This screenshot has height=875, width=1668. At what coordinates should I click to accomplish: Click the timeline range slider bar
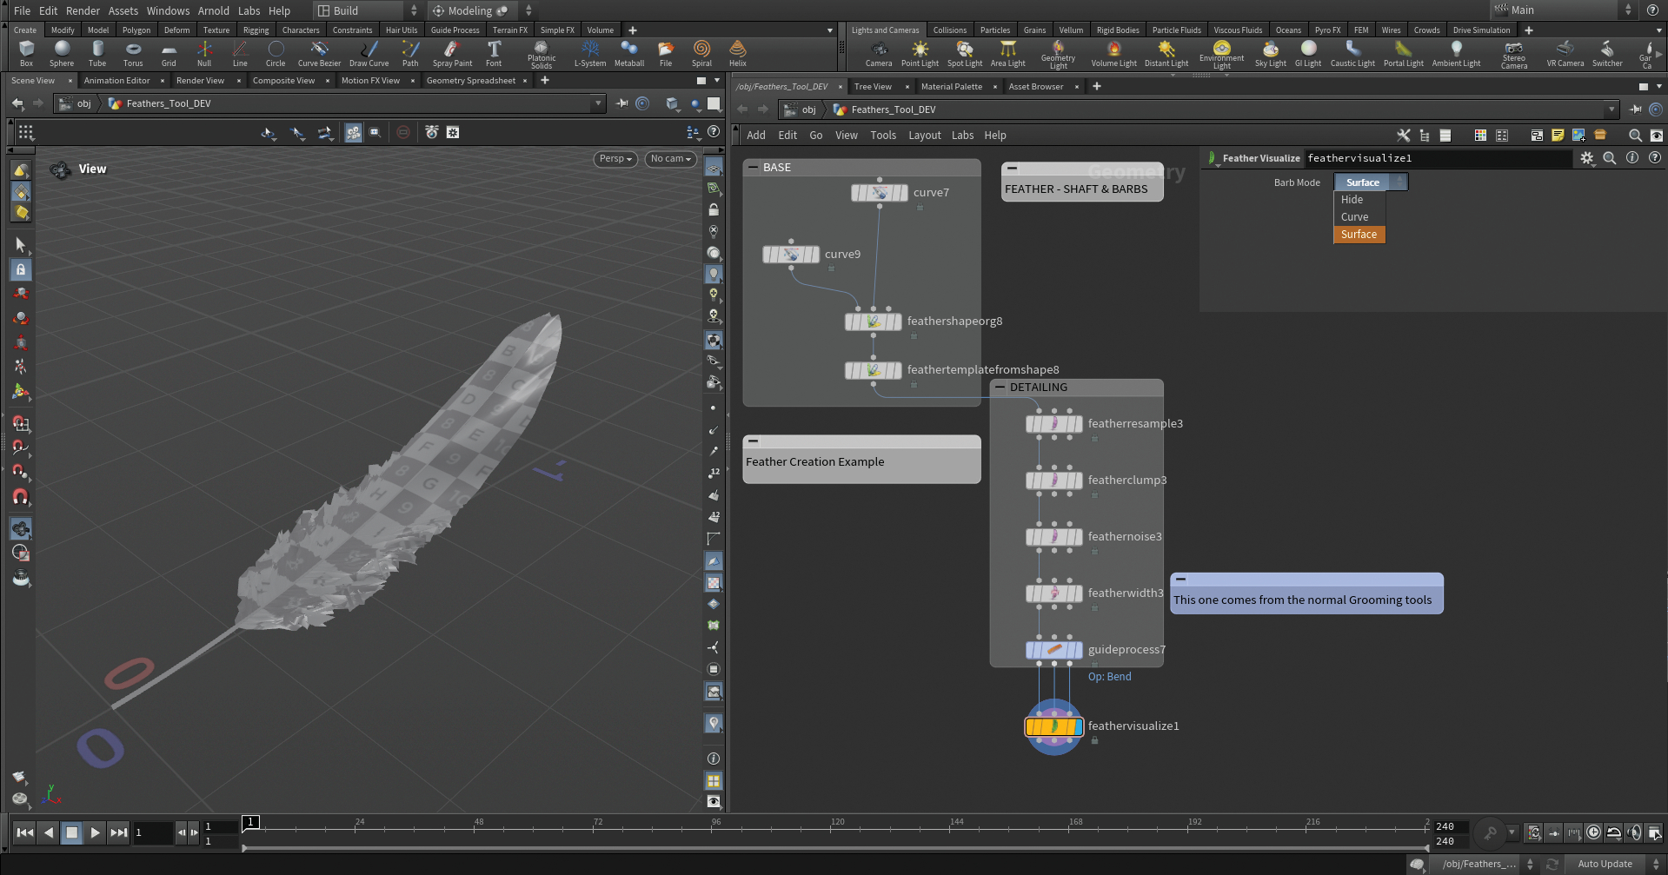click(835, 848)
